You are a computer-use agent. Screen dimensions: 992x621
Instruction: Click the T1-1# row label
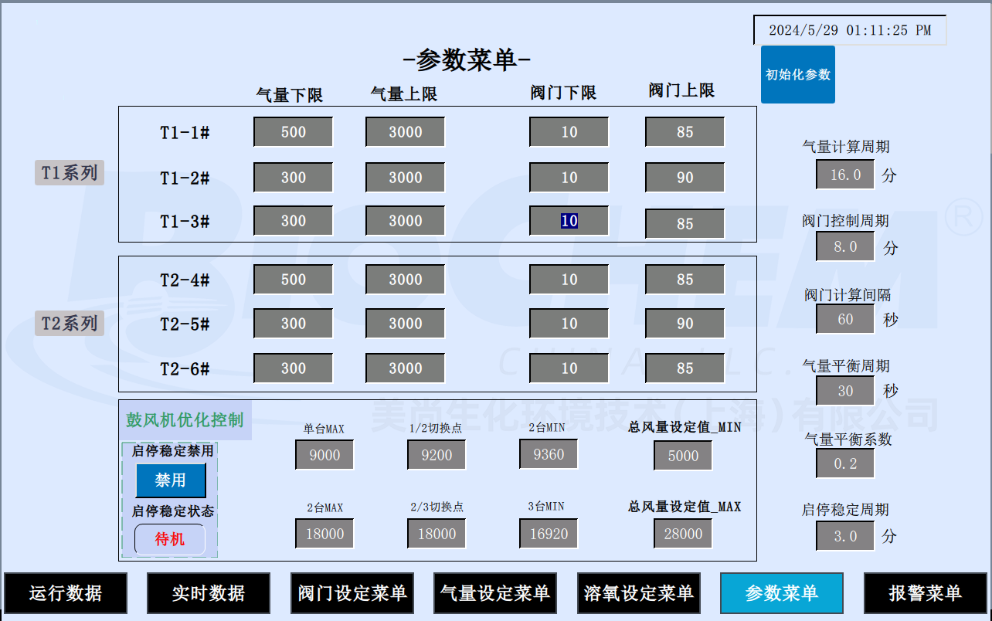(185, 132)
